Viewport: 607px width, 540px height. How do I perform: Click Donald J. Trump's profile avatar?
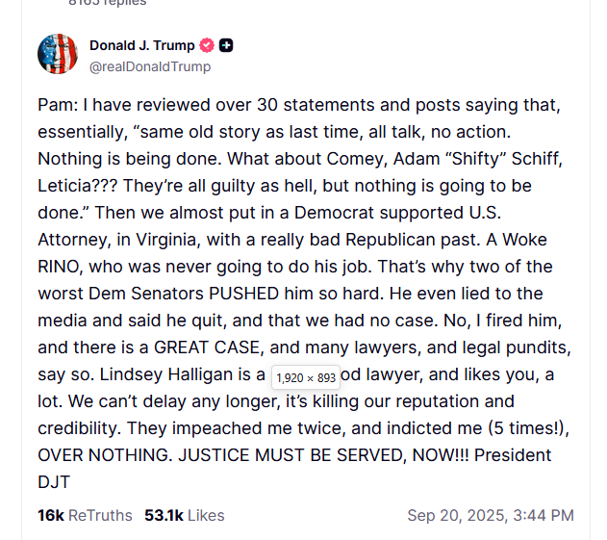[x=58, y=55]
